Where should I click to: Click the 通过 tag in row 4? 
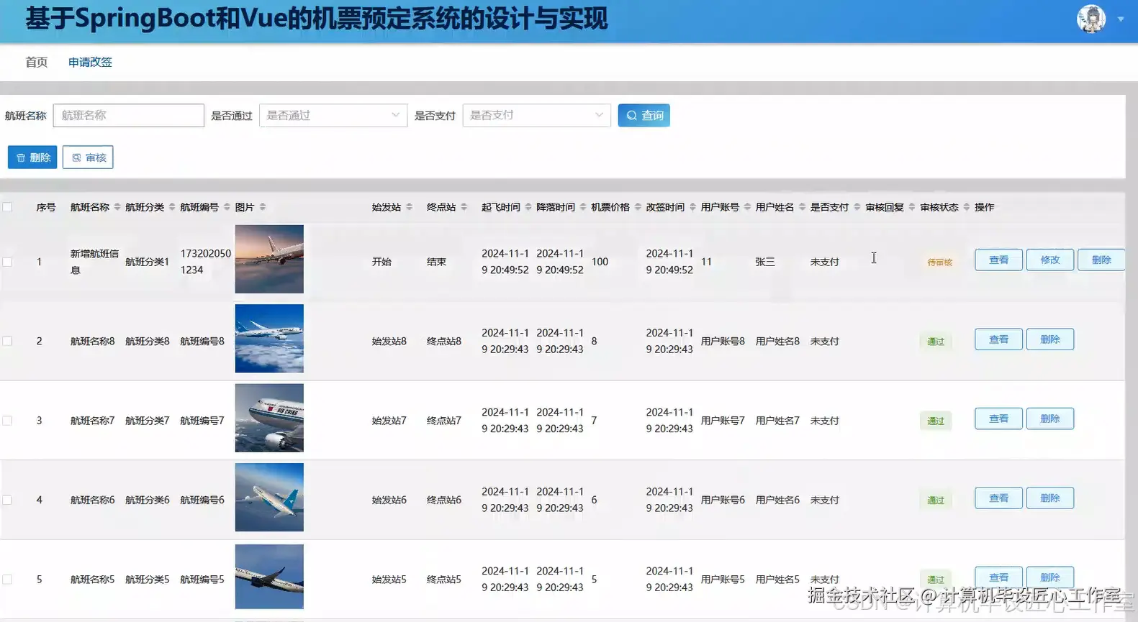click(936, 500)
